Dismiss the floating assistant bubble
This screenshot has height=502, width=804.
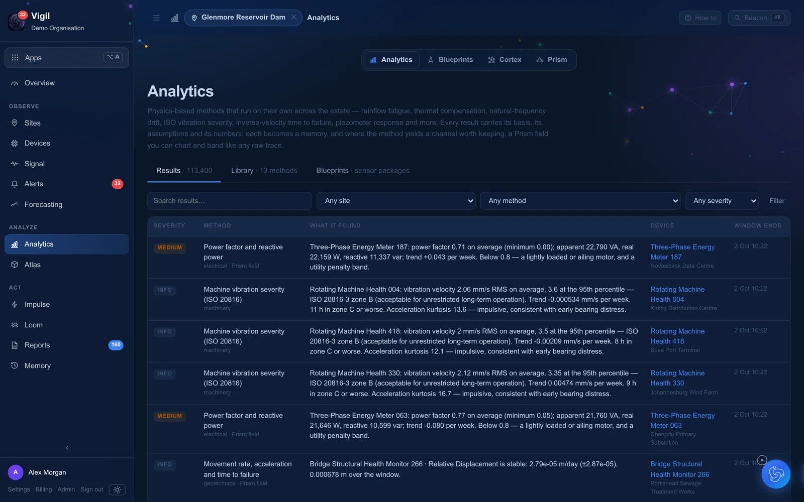point(762,460)
